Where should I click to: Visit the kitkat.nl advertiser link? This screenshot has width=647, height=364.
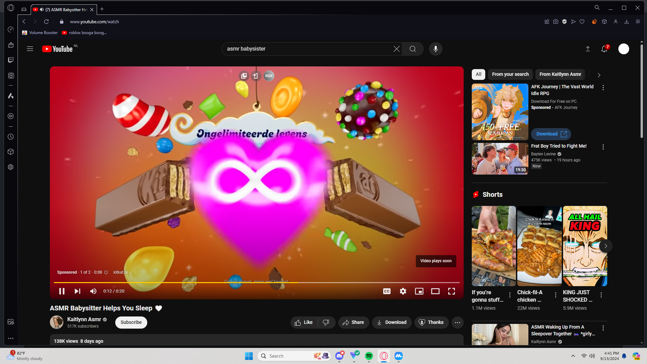[x=120, y=272]
